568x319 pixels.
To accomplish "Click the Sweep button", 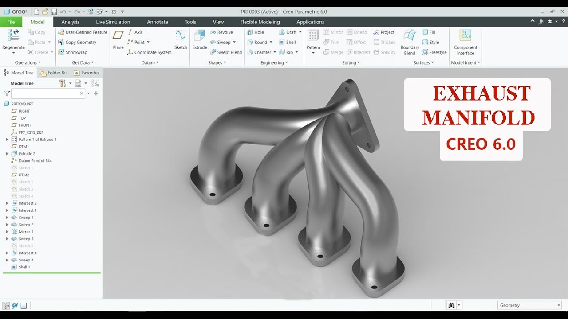I will click(x=220, y=43).
